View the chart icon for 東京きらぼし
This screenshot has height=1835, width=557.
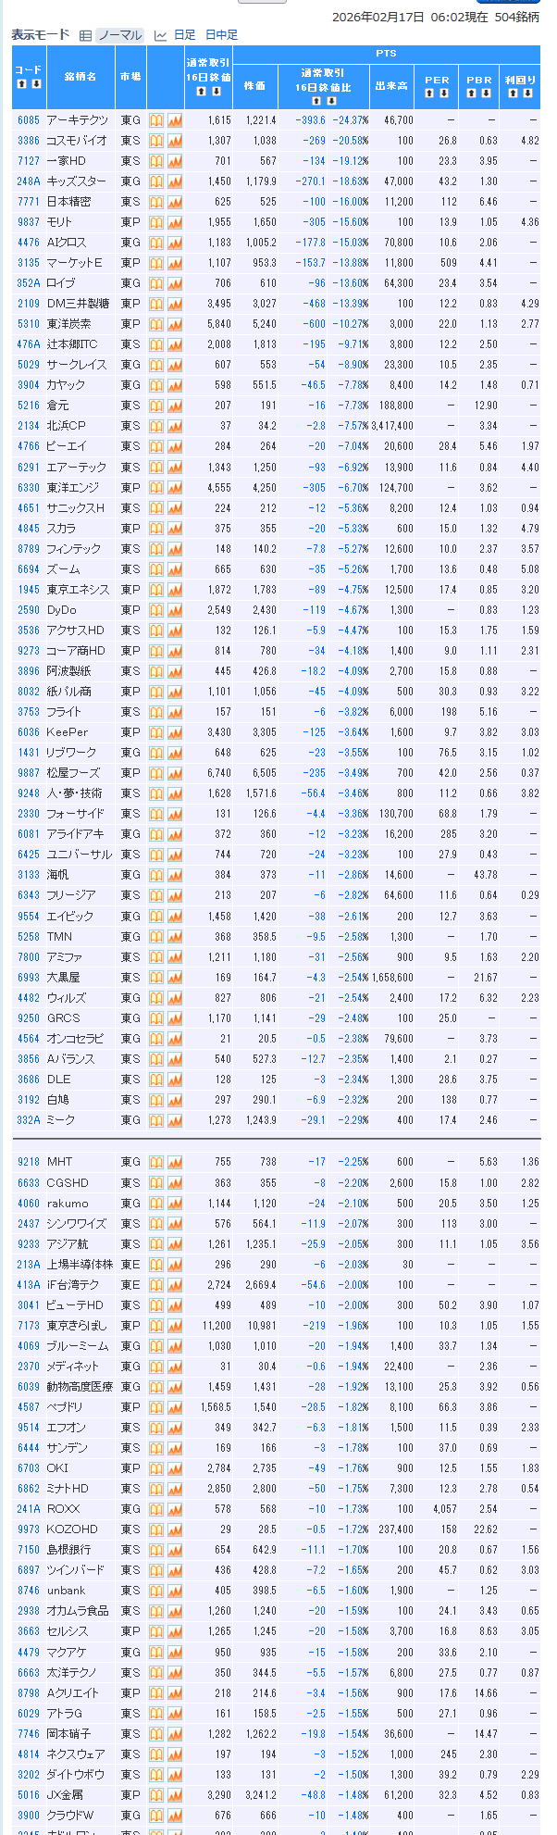[x=175, y=1326]
